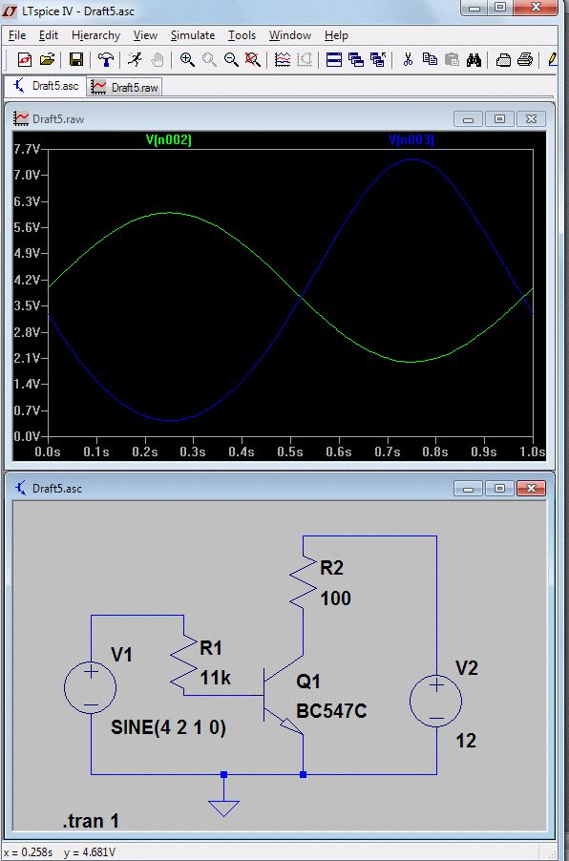The width and height of the screenshot is (569, 861).
Task: Click the Paste clipboard icon
Action: (452, 59)
